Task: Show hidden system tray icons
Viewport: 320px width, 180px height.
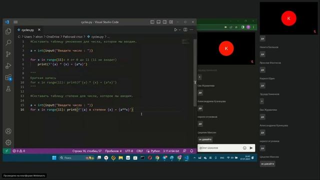Action: 194,158
